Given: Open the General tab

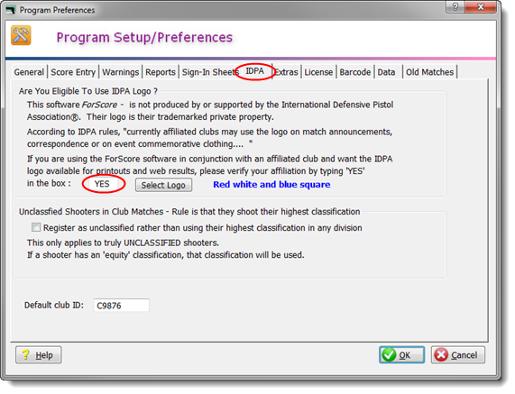Looking at the screenshot, I should coord(29,72).
